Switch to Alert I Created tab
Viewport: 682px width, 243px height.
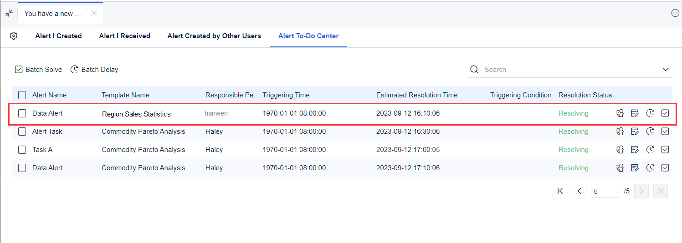point(58,36)
